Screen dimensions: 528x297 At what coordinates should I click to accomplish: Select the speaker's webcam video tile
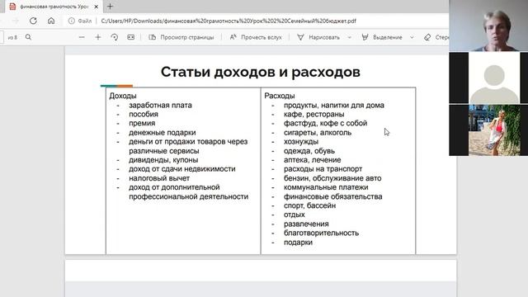(x=488, y=26)
